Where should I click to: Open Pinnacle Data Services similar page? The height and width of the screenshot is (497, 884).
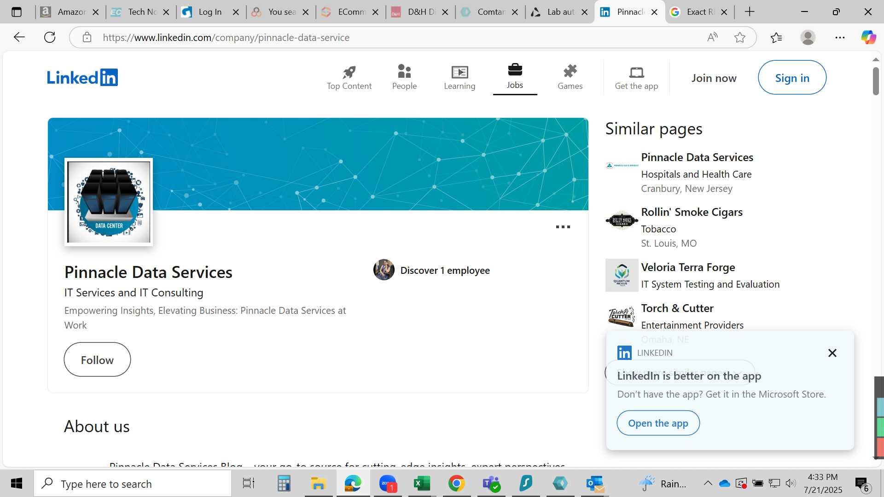(x=697, y=157)
